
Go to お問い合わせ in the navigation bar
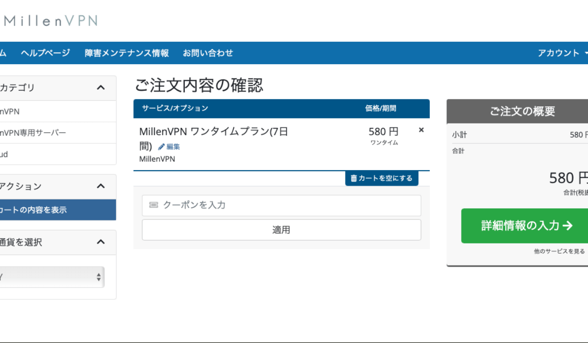pyautogui.click(x=208, y=53)
